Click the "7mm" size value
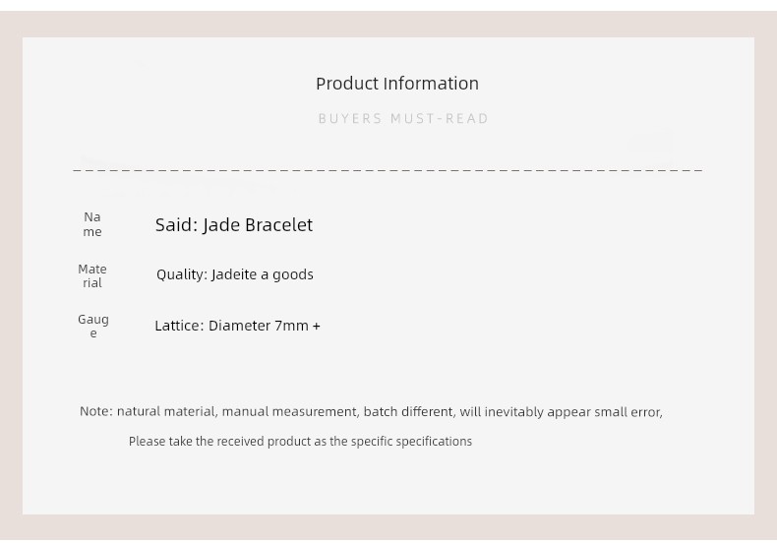Screen dimensions: 777x543 (291, 326)
